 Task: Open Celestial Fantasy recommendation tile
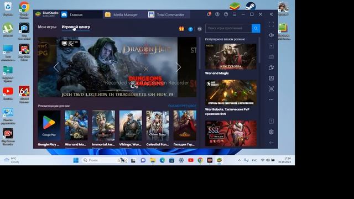tap(158, 128)
